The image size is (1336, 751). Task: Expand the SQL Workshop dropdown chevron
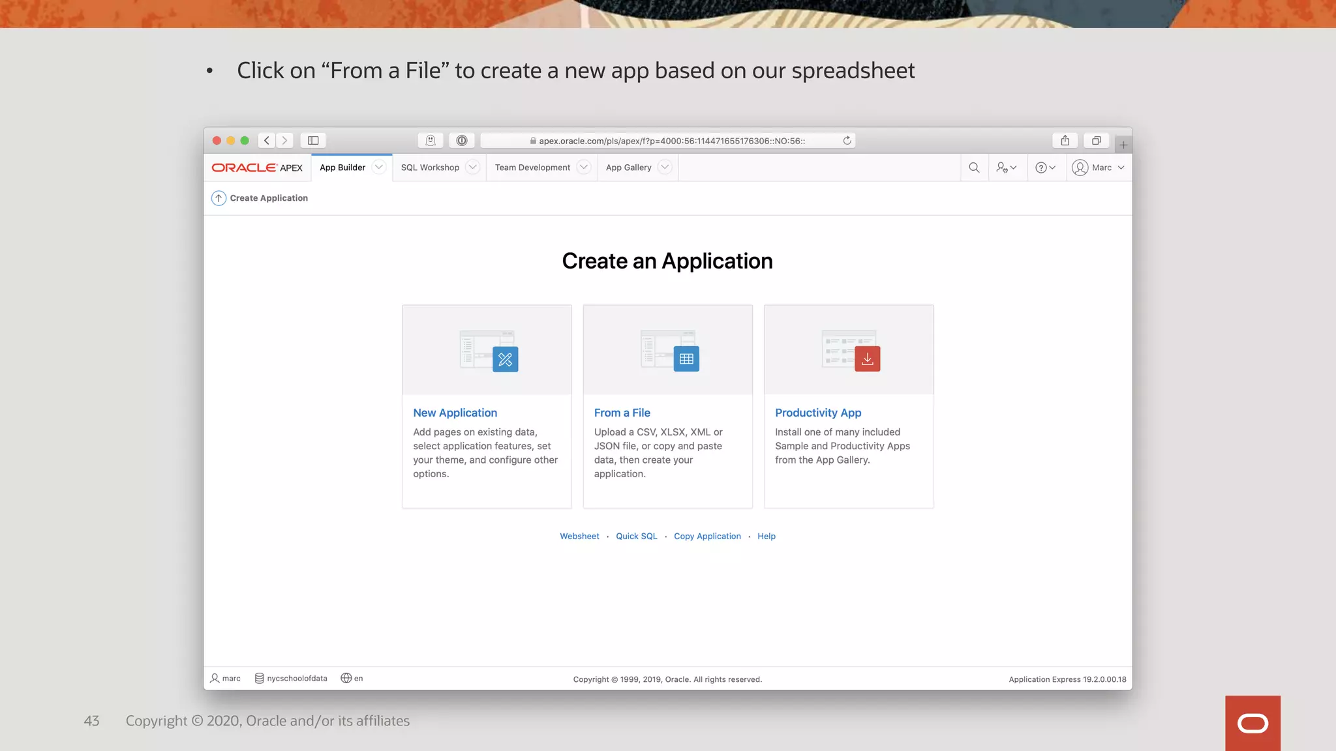point(473,168)
